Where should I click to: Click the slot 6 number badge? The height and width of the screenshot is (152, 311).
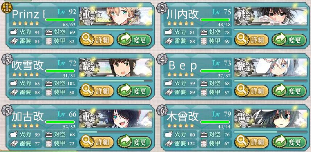(x=162, y=110)
